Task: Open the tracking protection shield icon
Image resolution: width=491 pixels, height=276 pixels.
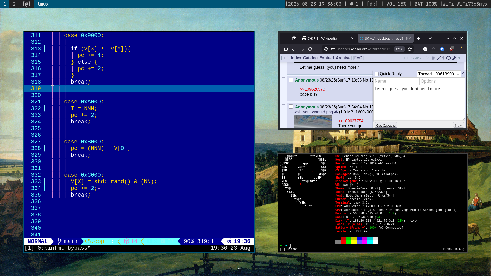Action: 326,49
